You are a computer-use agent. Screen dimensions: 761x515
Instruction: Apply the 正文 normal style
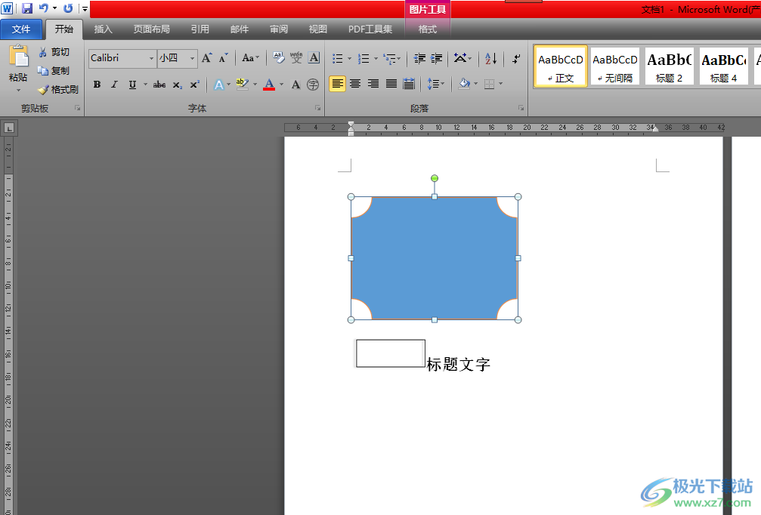coord(561,66)
